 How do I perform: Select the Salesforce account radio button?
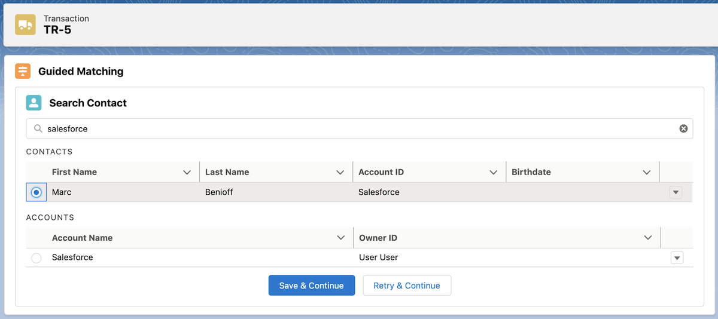coord(36,258)
